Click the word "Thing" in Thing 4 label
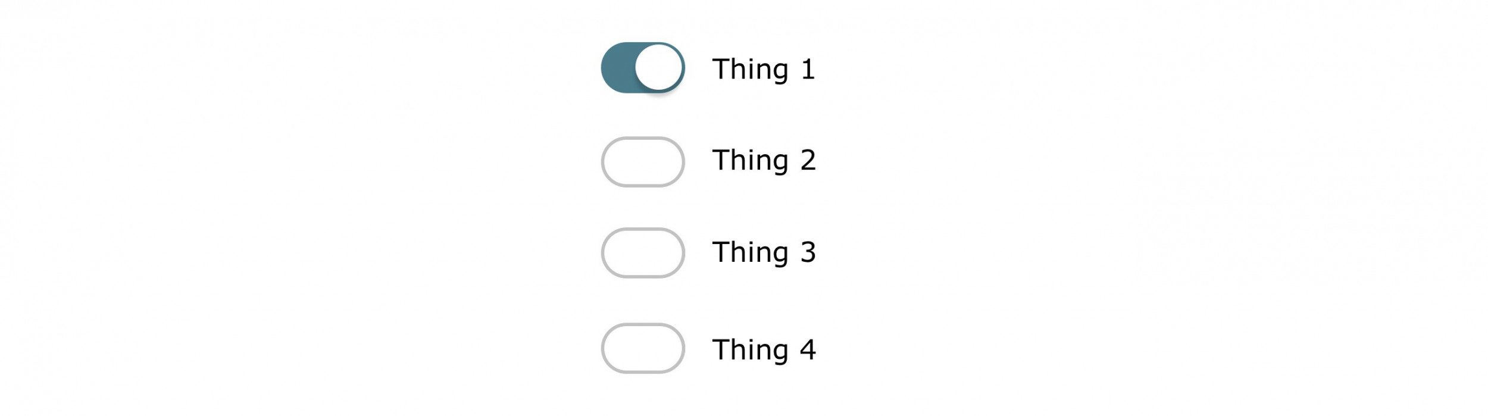 [750, 349]
